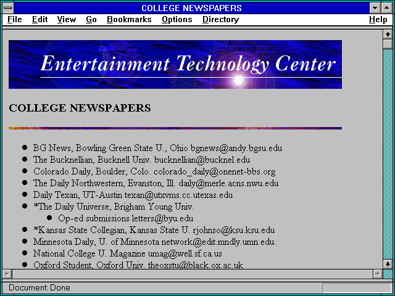Click The Bucknellian, Bucknell Univ. entry
This screenshot has height=296, width=395.
141,160
